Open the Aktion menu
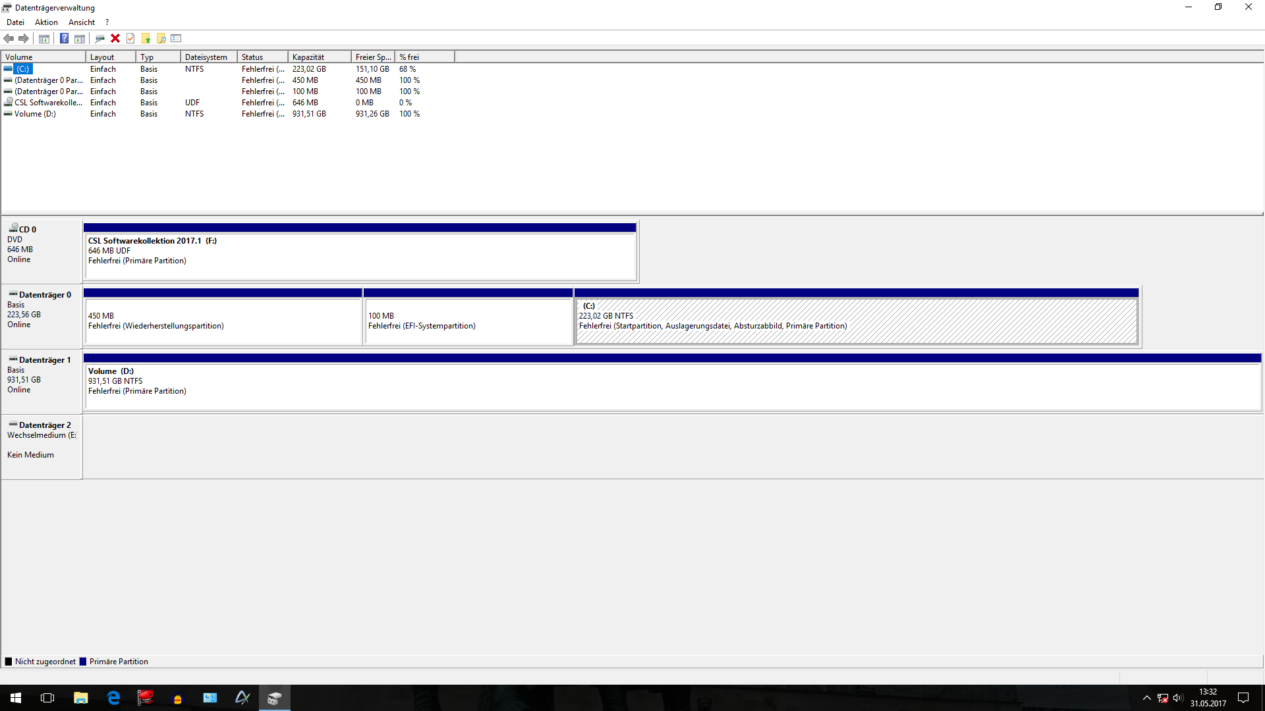1265x711 pixels. pyautogui.click(x=46, y=22)
